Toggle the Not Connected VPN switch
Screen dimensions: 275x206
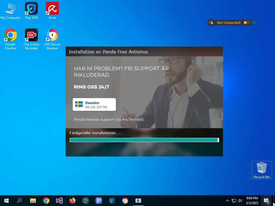(247, 23)
